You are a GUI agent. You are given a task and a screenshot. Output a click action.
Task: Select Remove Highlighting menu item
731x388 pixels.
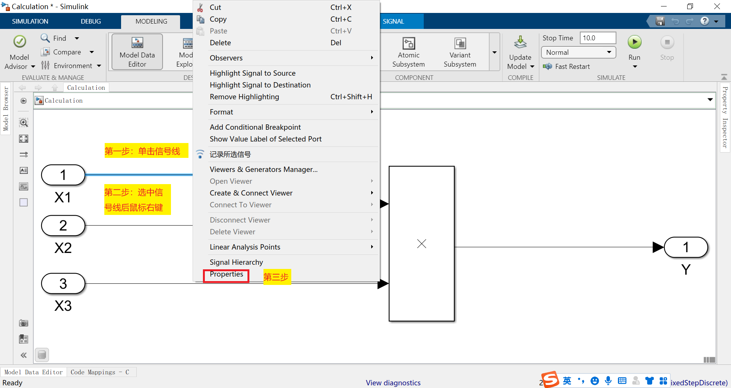[x=286, y=97]
